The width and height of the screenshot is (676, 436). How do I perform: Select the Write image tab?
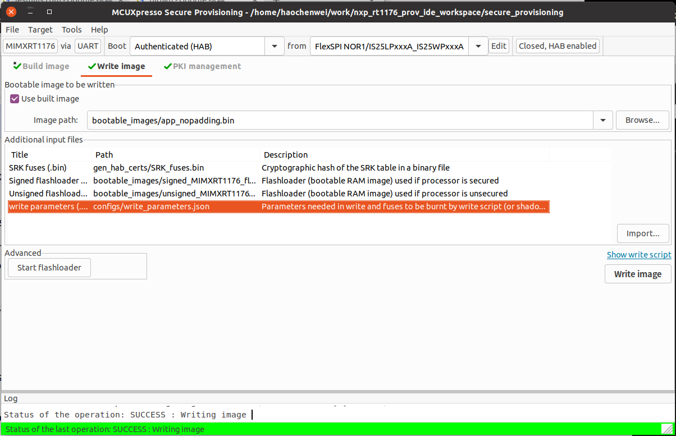click(117, 66)
